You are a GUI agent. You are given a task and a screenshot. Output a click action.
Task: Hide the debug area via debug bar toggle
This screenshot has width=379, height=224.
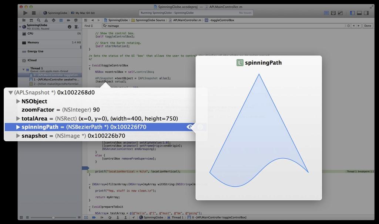[x=86, y=217]
